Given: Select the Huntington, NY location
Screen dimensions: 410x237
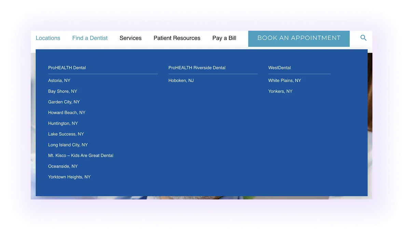Looking at the screenshot, I should 63,123.
